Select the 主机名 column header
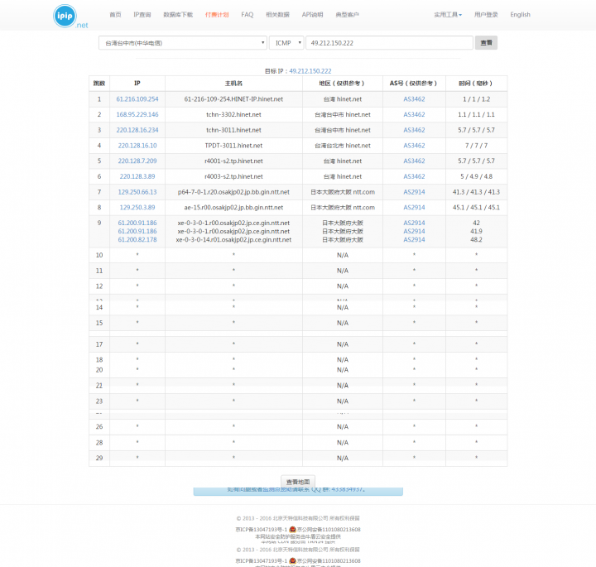 pyautogui.click(x=233, y=84)
